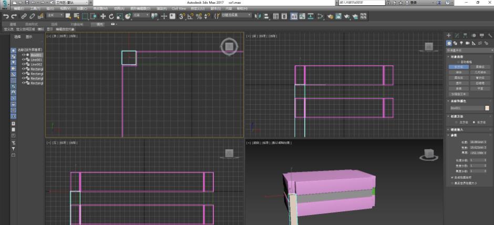This screenshot has width=494, height=225.
Task: Click the Percent Snap toggle icon
Action: [199, 16]
